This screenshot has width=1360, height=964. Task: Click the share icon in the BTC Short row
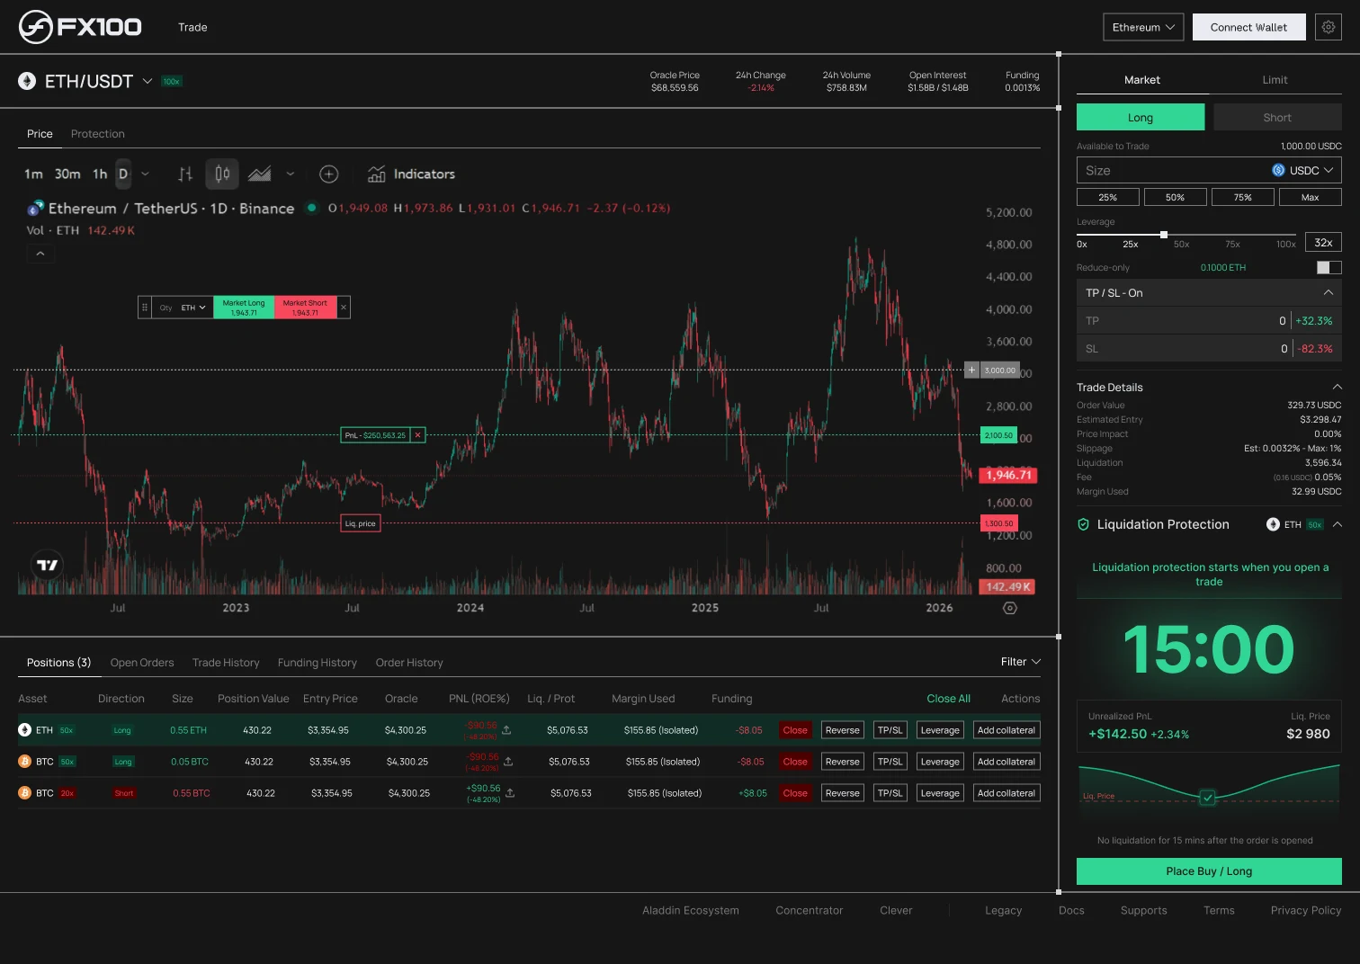click(510, 793)
